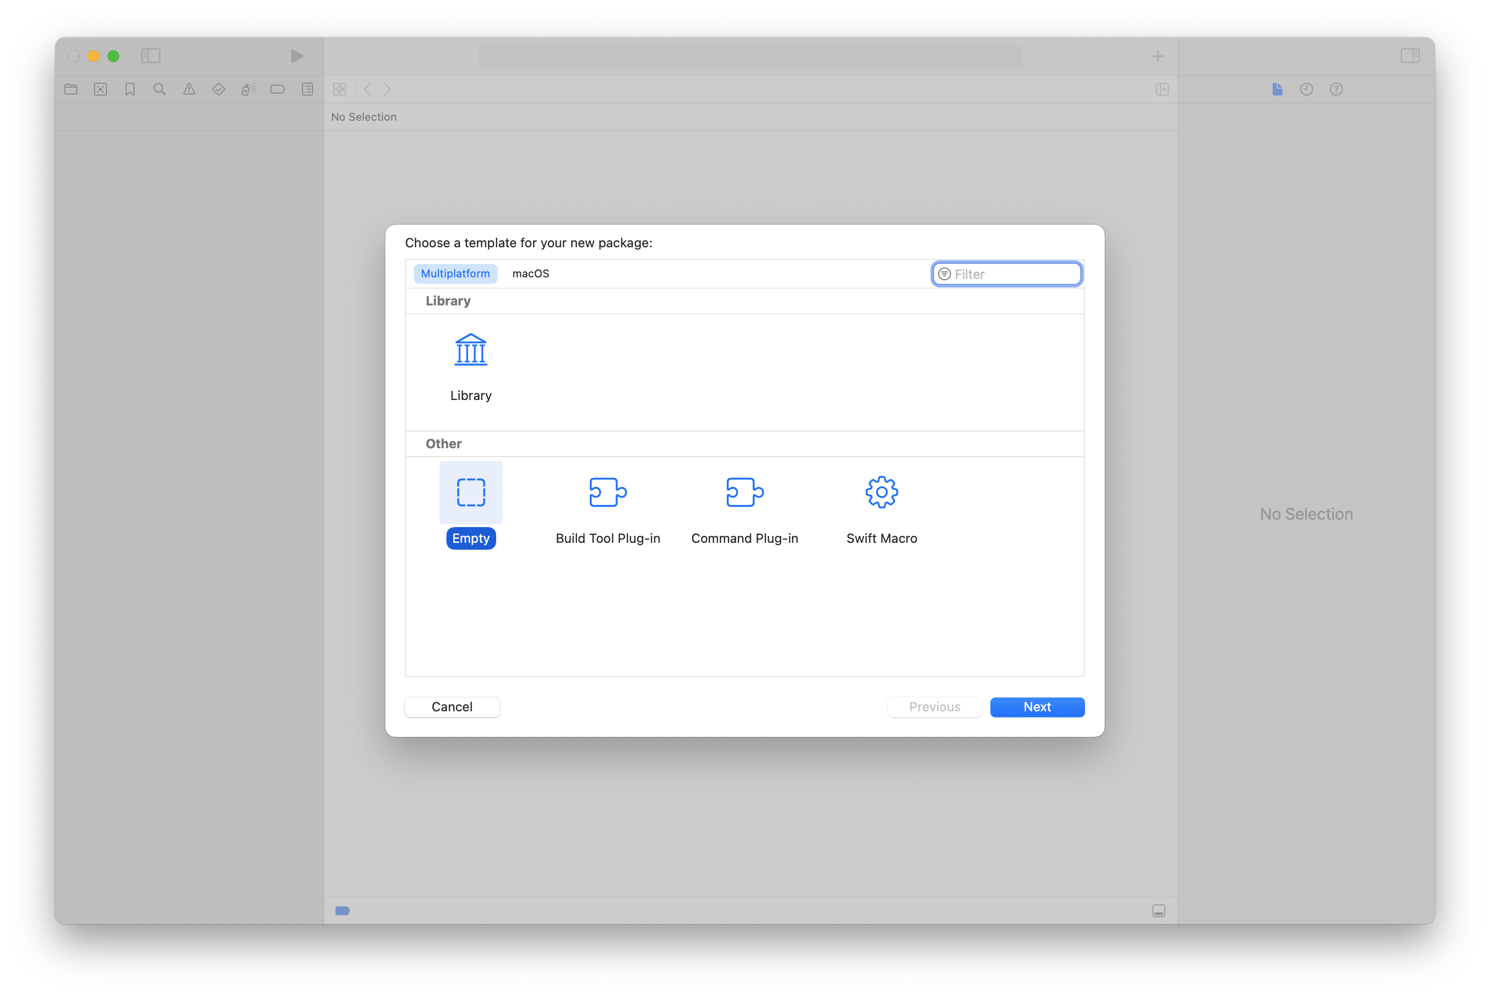Open the filter options icon
The width and height of the screenshot is (1490, 997).
pyautogui.click(x=945, y=274)
